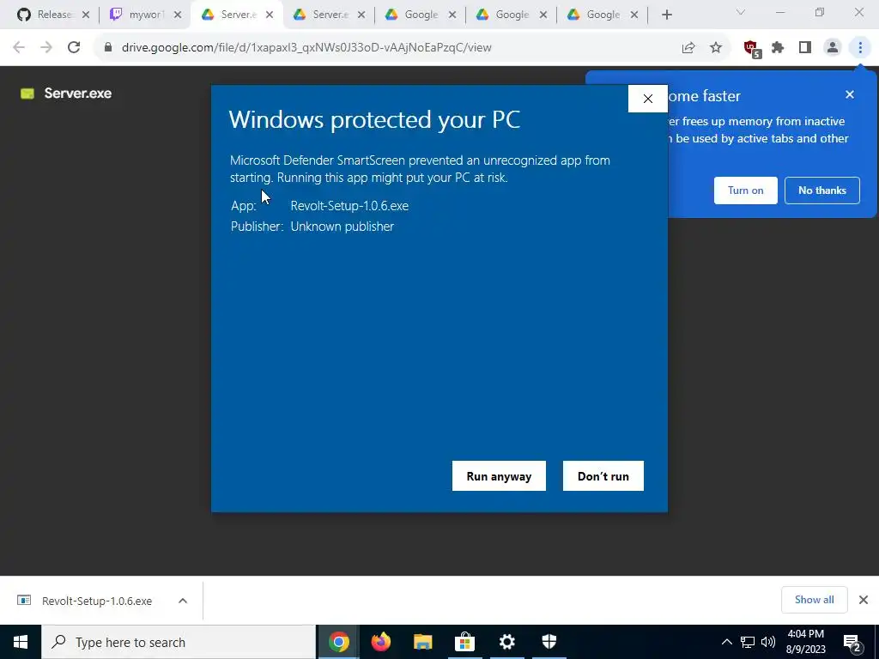879x659 pixels.
Task: Open Windows Security shield on taskbar
Action: (549, 642)
